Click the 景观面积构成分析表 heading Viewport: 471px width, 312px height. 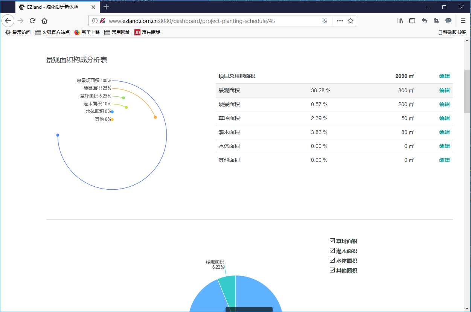(x=77, y=60)
